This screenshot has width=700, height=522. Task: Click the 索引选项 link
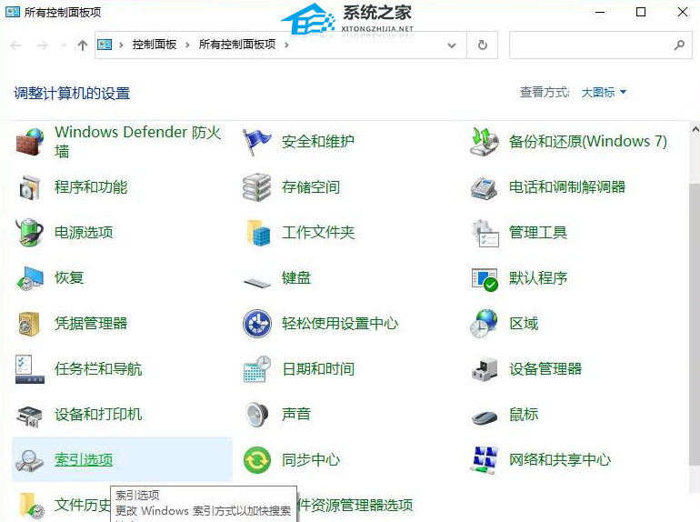(x=84, y=460)
